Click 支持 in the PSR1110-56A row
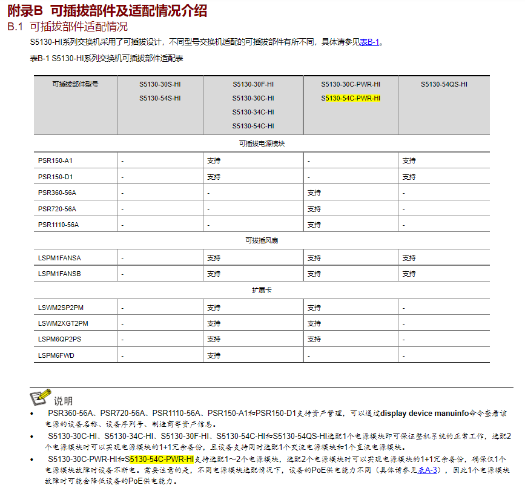 pyautogui.click(x=314, y=225)
